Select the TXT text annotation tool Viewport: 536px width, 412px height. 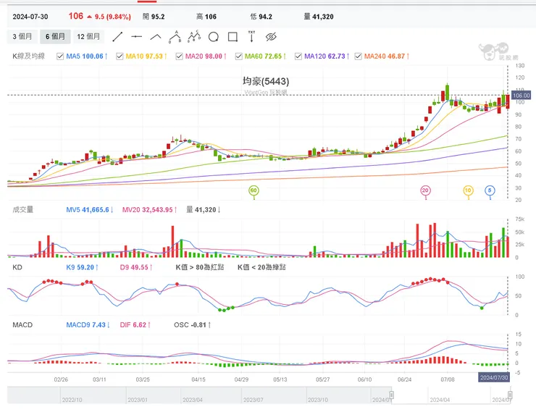(x=251, y=36)
